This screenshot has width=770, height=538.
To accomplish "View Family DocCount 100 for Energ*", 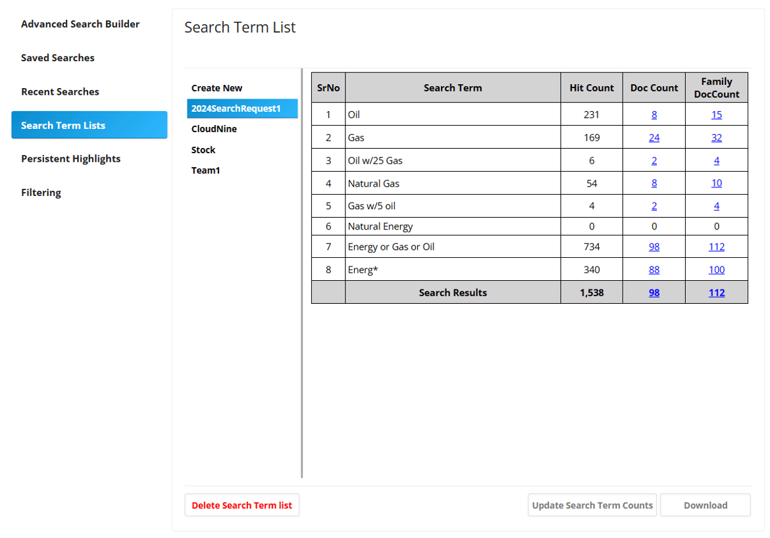I will [716, 269].
